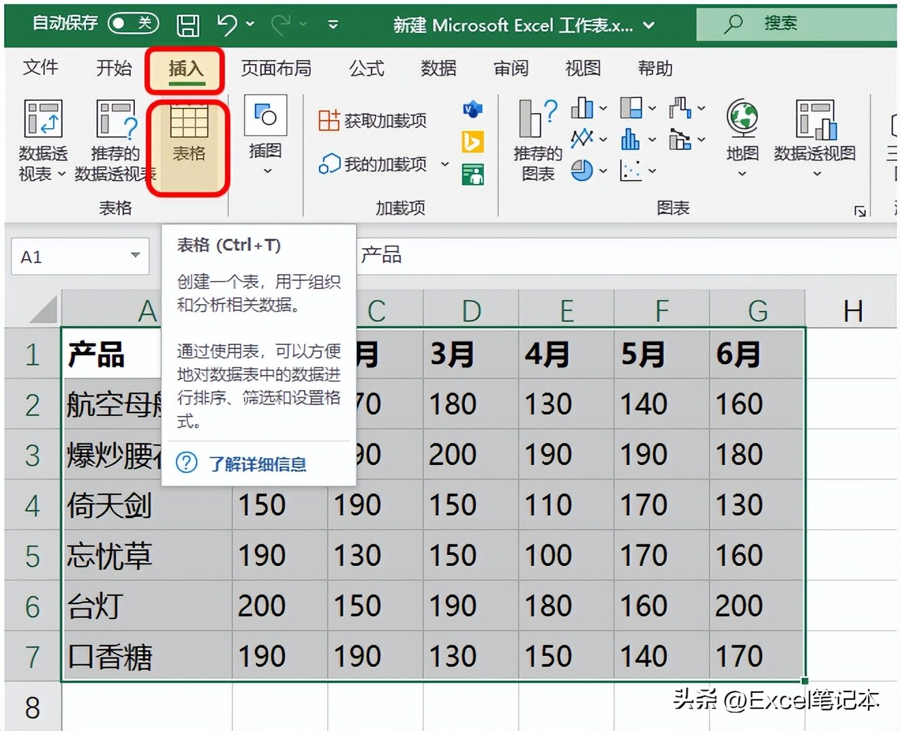The width and height of the screenshot is (900, 731).
Task: Insert a statistic histogram chart
Action: (x=630, y=139)
